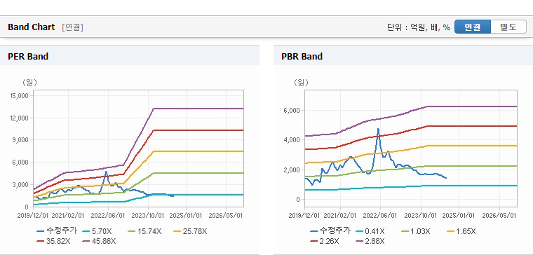Click the 2023/10/01 label on PBR axis
The image size is (533, 255).
pos(421,216)
